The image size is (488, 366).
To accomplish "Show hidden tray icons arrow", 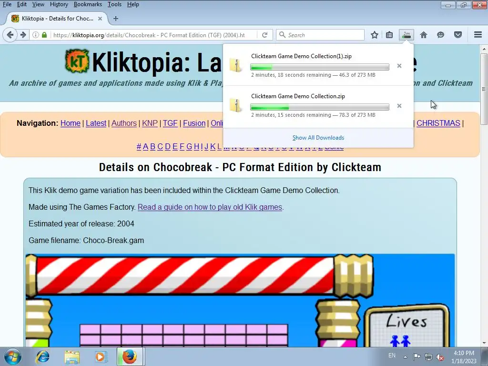I will pyautogui.click(x=405, y=357).
